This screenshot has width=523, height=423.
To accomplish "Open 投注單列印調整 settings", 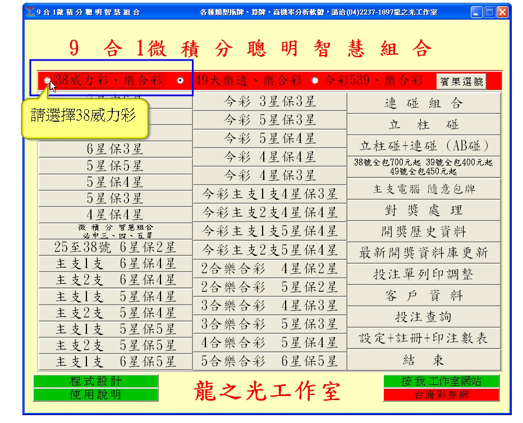I will (x=424, y=274).
